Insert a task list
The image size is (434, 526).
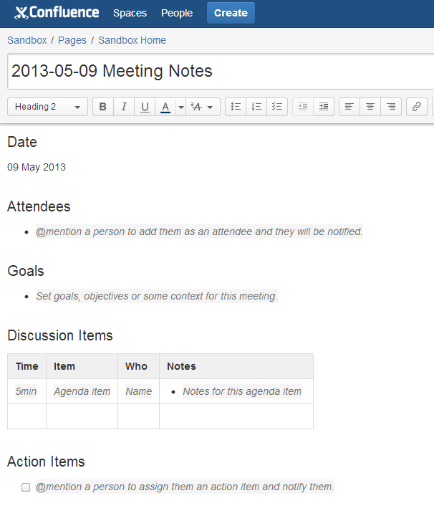tap(277, 107)
